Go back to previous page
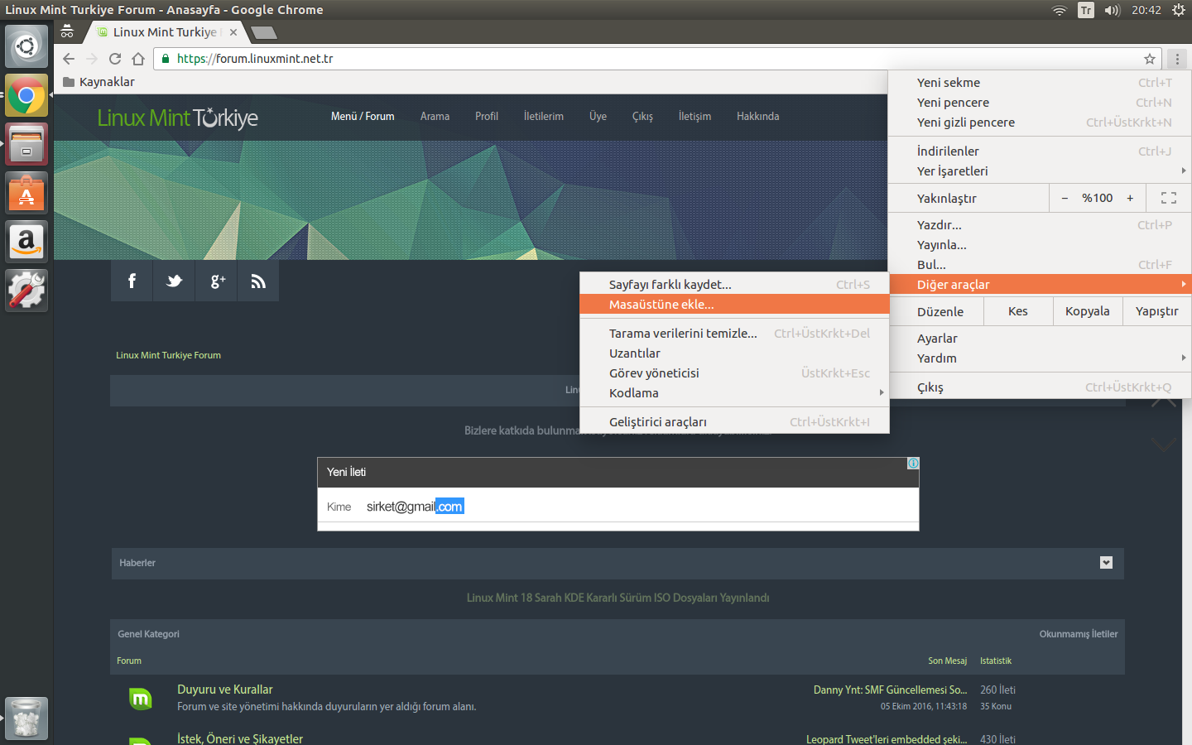This screenshot has width=1192, height=745. point(69,59)
